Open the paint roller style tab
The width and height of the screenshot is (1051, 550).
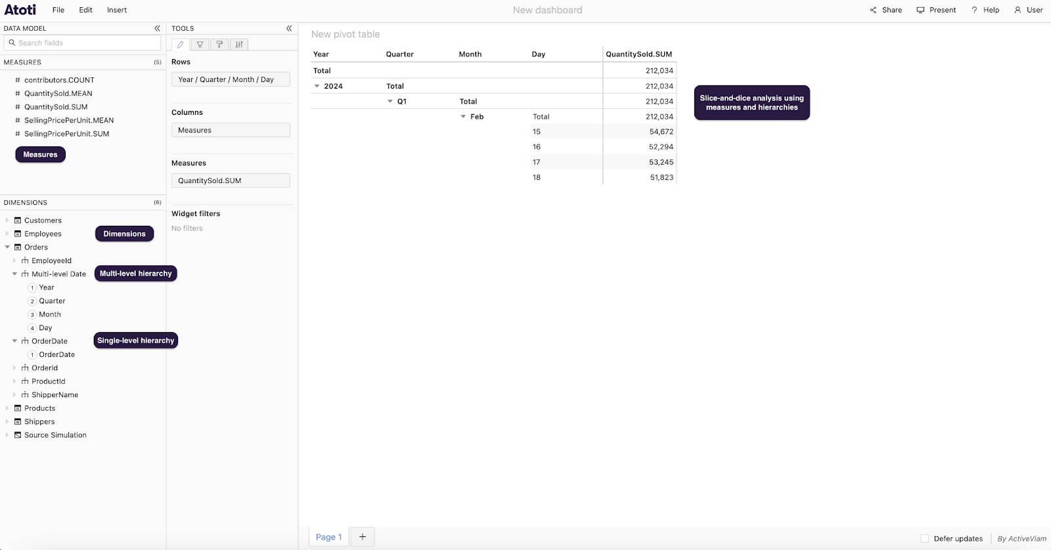pyautogui.click(x=219, y=45)
